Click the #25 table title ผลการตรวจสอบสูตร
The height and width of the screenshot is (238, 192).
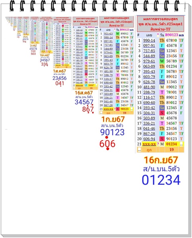(160, 19)
